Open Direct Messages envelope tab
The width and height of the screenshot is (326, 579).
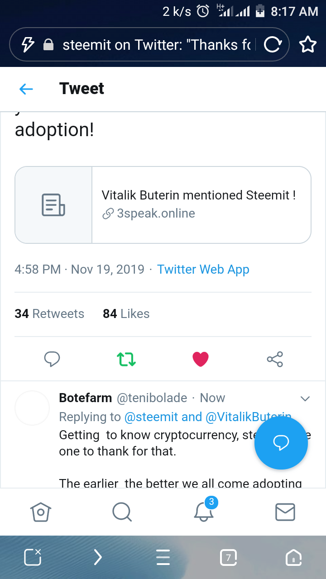coord(285,512)
